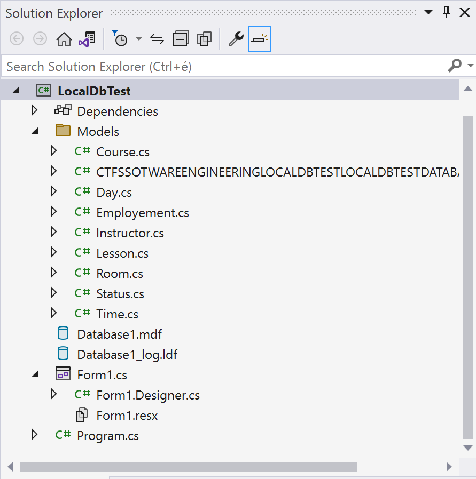The width and height of the screenshot is (476, 479).
Task: Switch views with the Visual Studio icon
Action: click(x=87, y=39)
